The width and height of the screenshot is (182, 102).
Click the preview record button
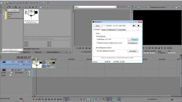144,48
